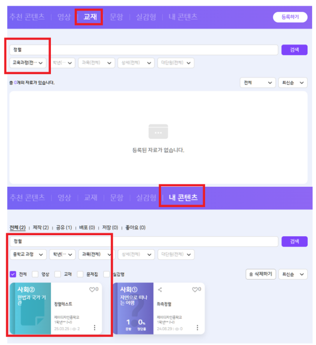Screen dimensions: 316x345
Task: Check the 영상 checkbox filter
Action: [35, 274]
